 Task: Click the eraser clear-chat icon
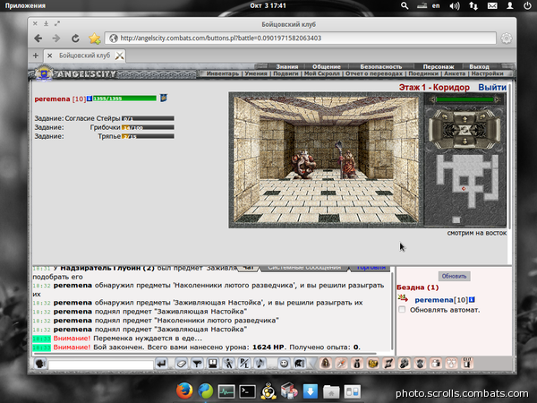181,364
